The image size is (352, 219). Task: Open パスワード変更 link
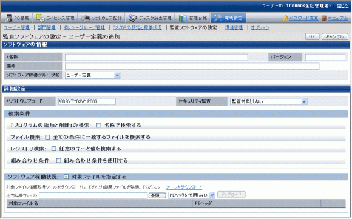(x=303, y=18)
